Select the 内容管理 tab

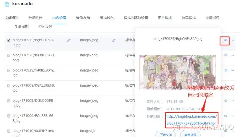(59, 18)
